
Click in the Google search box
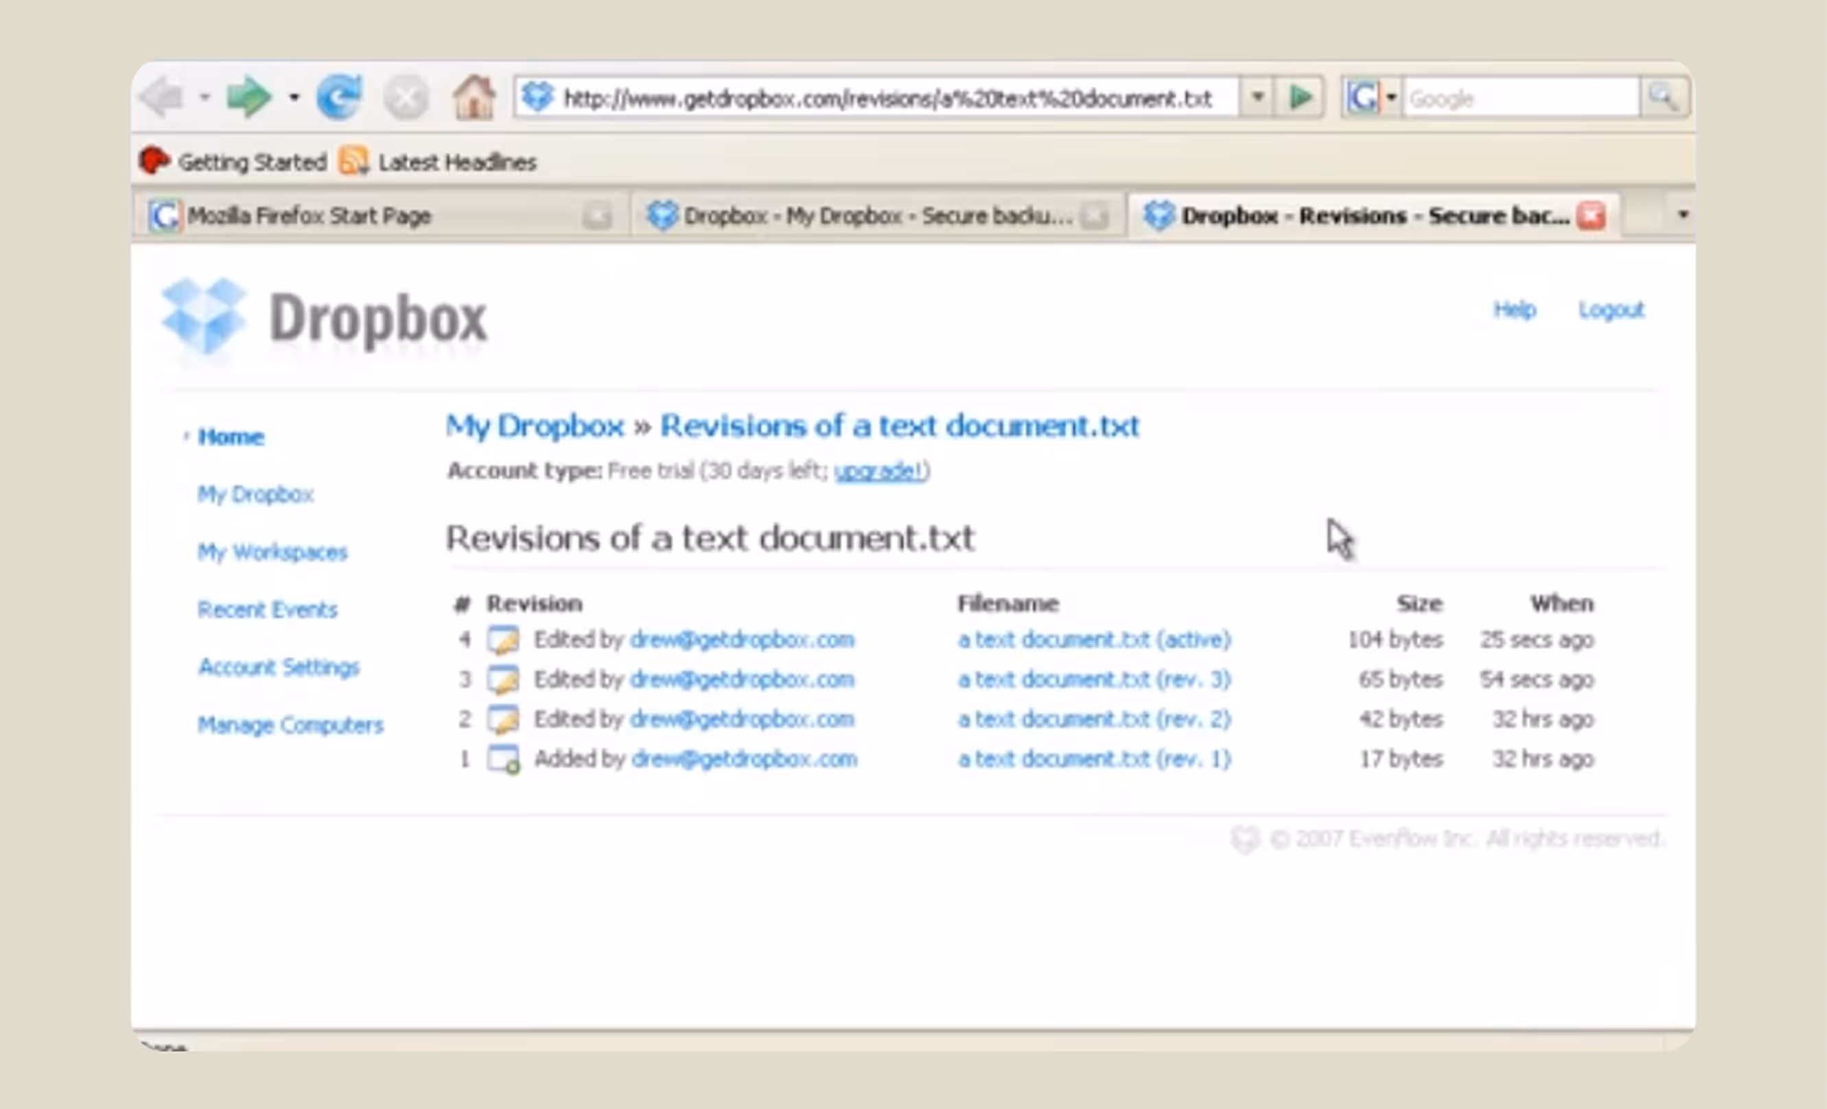[1520, 98]
